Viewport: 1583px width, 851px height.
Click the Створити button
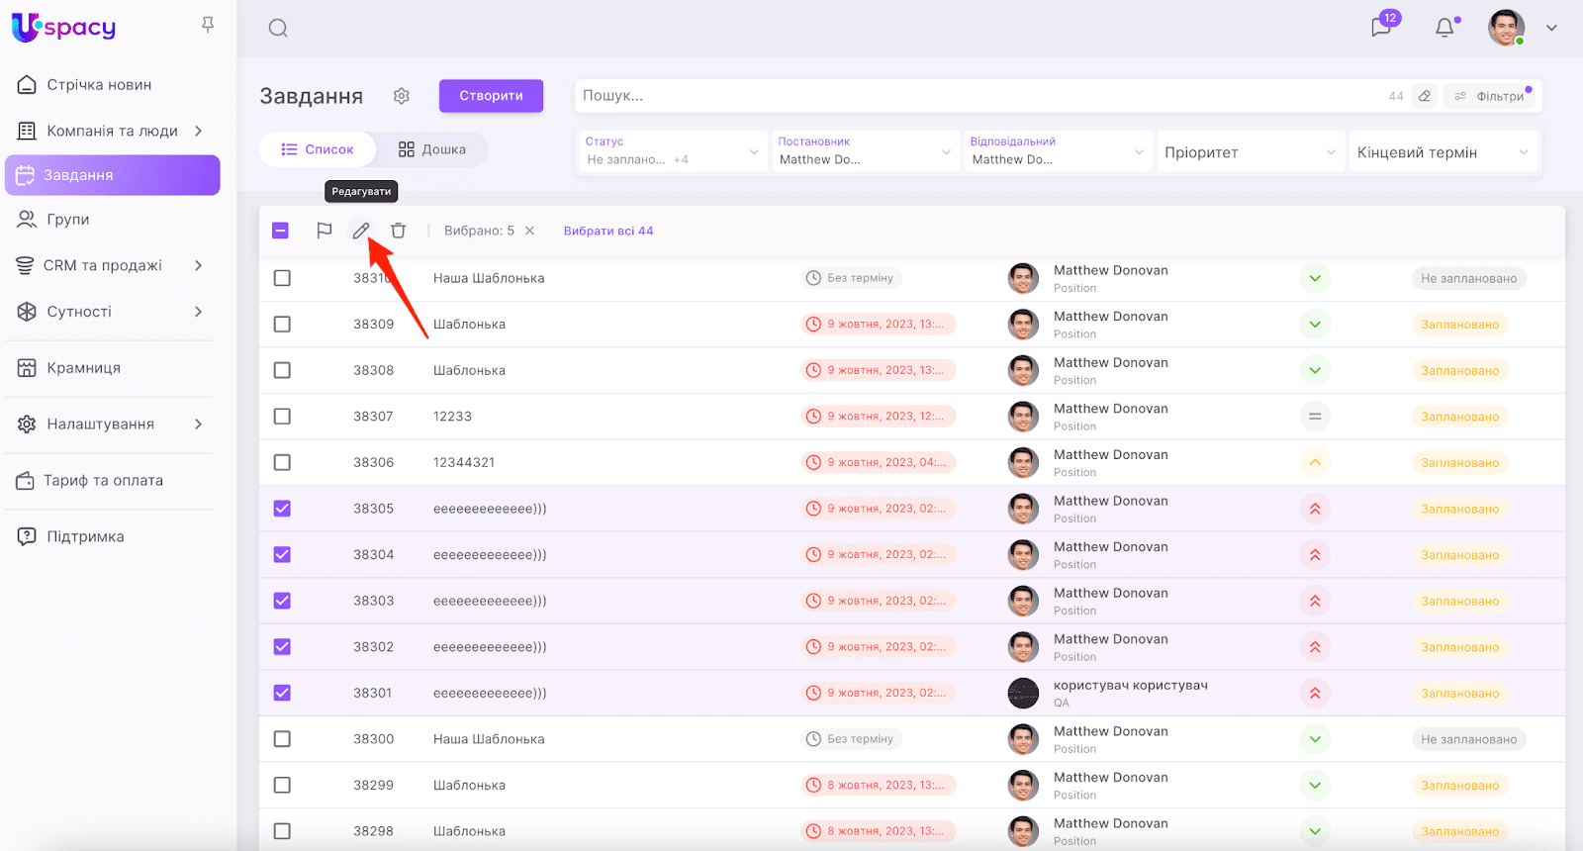(x=491, y=96)
